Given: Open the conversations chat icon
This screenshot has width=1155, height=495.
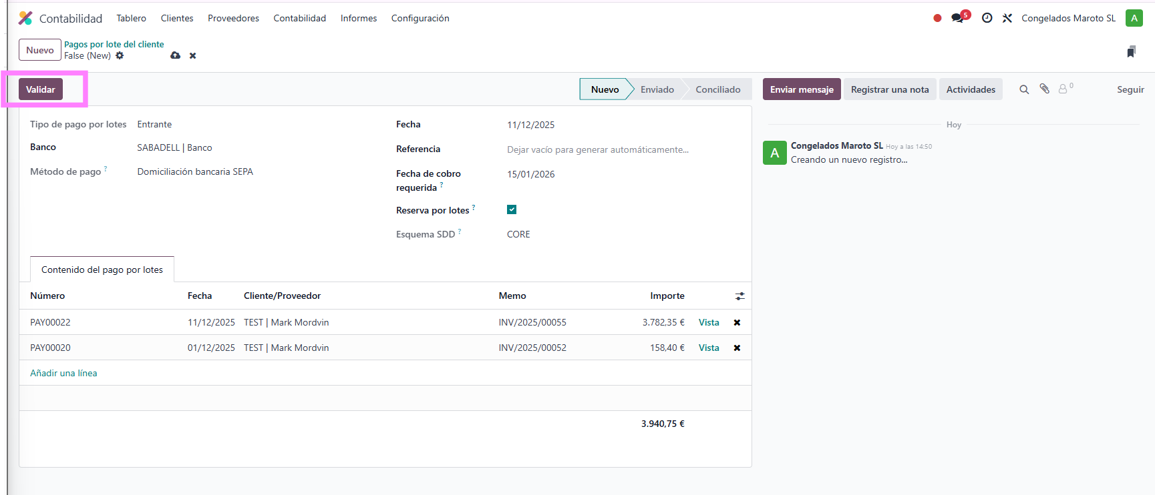Looking at the screenshot, I should pos(958,18).
